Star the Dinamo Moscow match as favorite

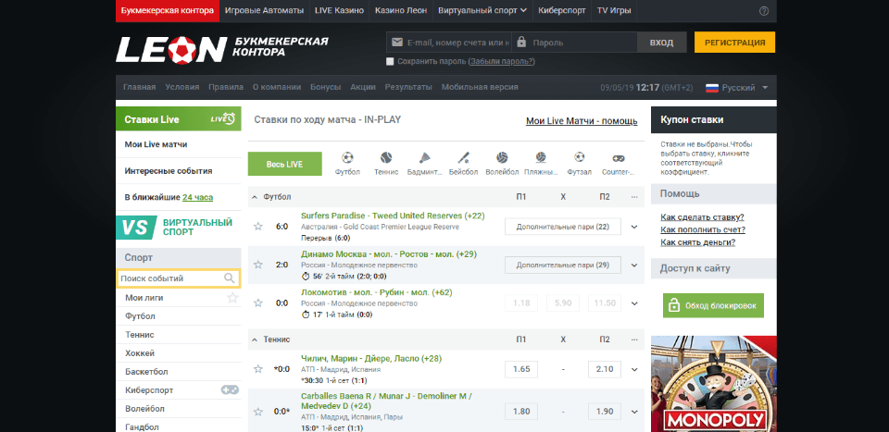(x=258, y=265)
